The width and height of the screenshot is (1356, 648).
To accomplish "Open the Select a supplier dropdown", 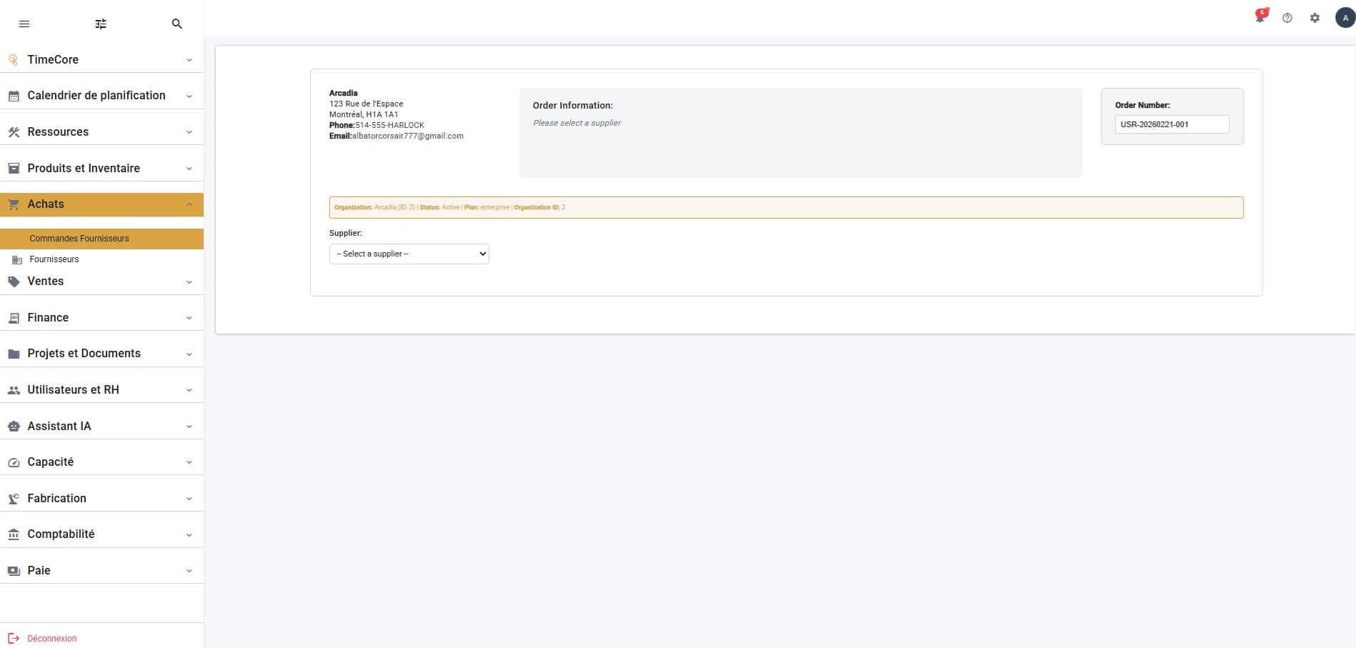I will 409,254.
